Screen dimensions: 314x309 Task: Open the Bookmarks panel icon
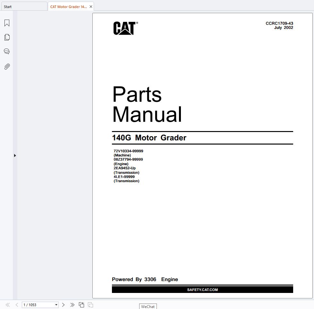point(7,23)
